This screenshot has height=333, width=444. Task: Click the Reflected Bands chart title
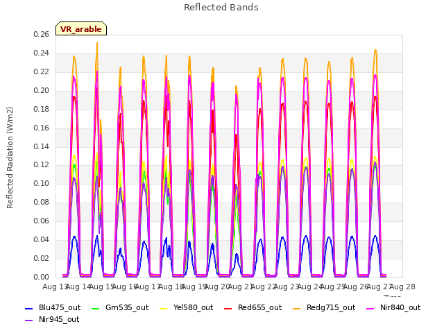point(221,8)
